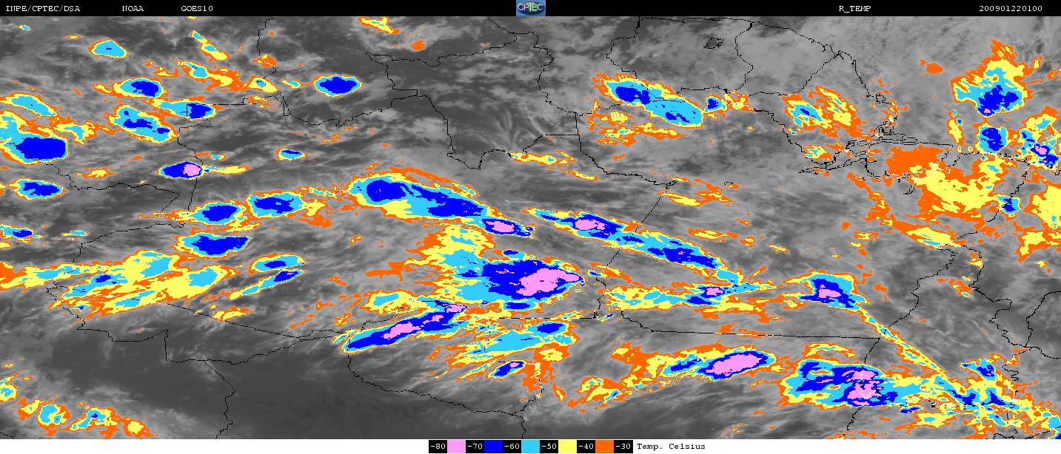
Task: Select the dark blue legend color swatch
Action: tap(493, 447)
